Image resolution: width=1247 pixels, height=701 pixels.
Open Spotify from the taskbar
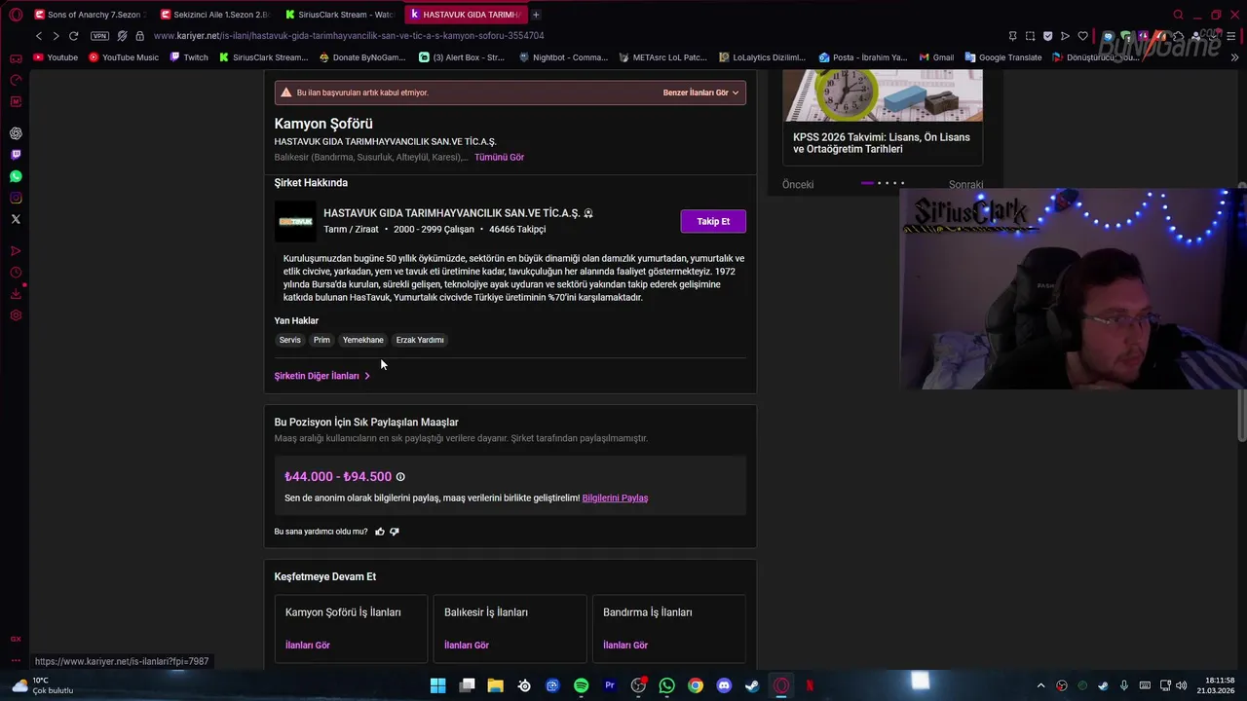coord(582,685)
